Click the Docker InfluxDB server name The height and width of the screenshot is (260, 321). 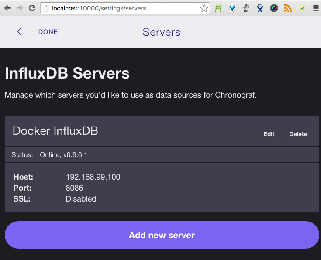coord(55,131)
